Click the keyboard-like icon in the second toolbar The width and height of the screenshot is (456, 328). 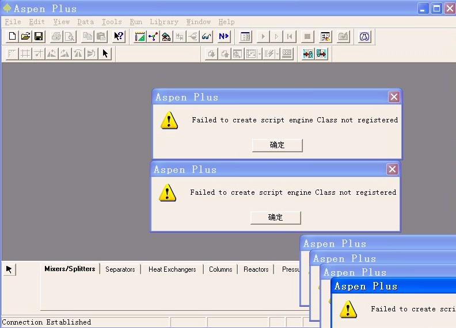coord(287,53)
